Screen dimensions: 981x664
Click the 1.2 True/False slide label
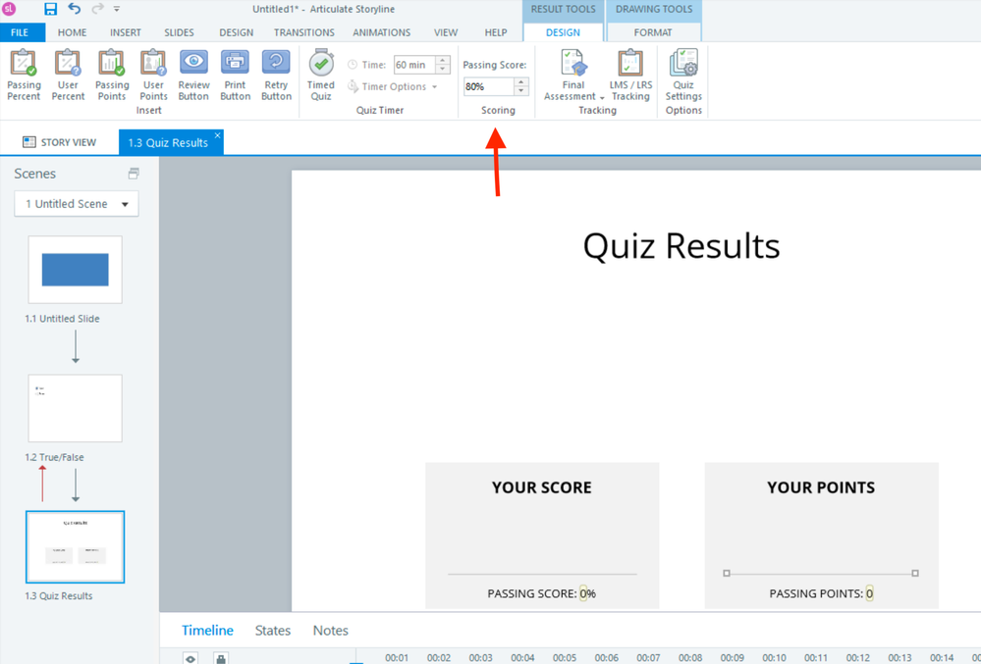54,457
